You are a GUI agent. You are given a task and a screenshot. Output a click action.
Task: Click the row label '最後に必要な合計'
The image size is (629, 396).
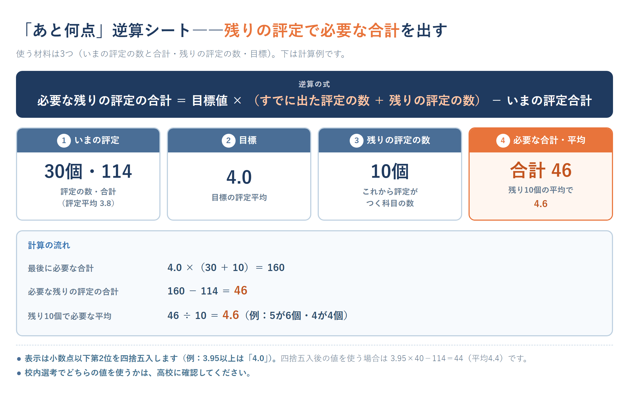61,268
